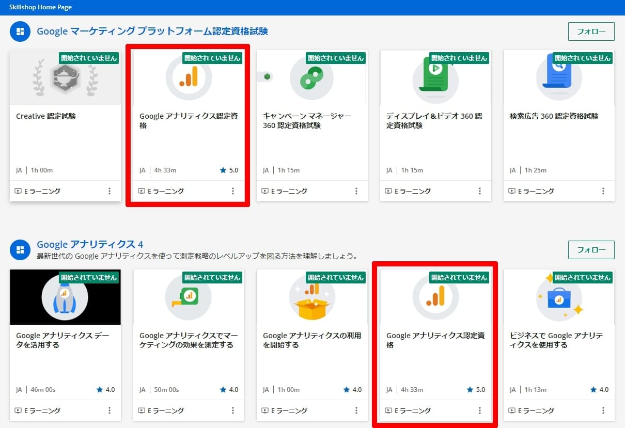
Task: Open Google アナリティクス認定資格 title in アナリティクス 4 section
Action: tap(435, 340)
